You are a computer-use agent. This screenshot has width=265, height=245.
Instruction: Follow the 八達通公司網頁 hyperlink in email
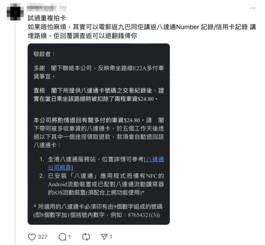pos(106,163)
